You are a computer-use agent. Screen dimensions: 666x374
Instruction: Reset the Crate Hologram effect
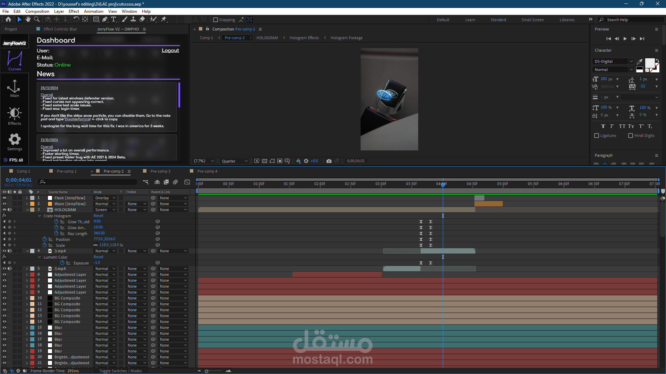coord(98,216)
